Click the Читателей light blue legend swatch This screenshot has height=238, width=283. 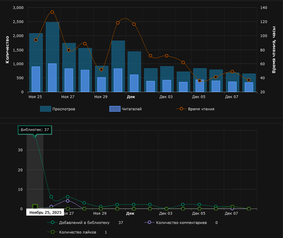pyautogui.click(x=115, y=109)
